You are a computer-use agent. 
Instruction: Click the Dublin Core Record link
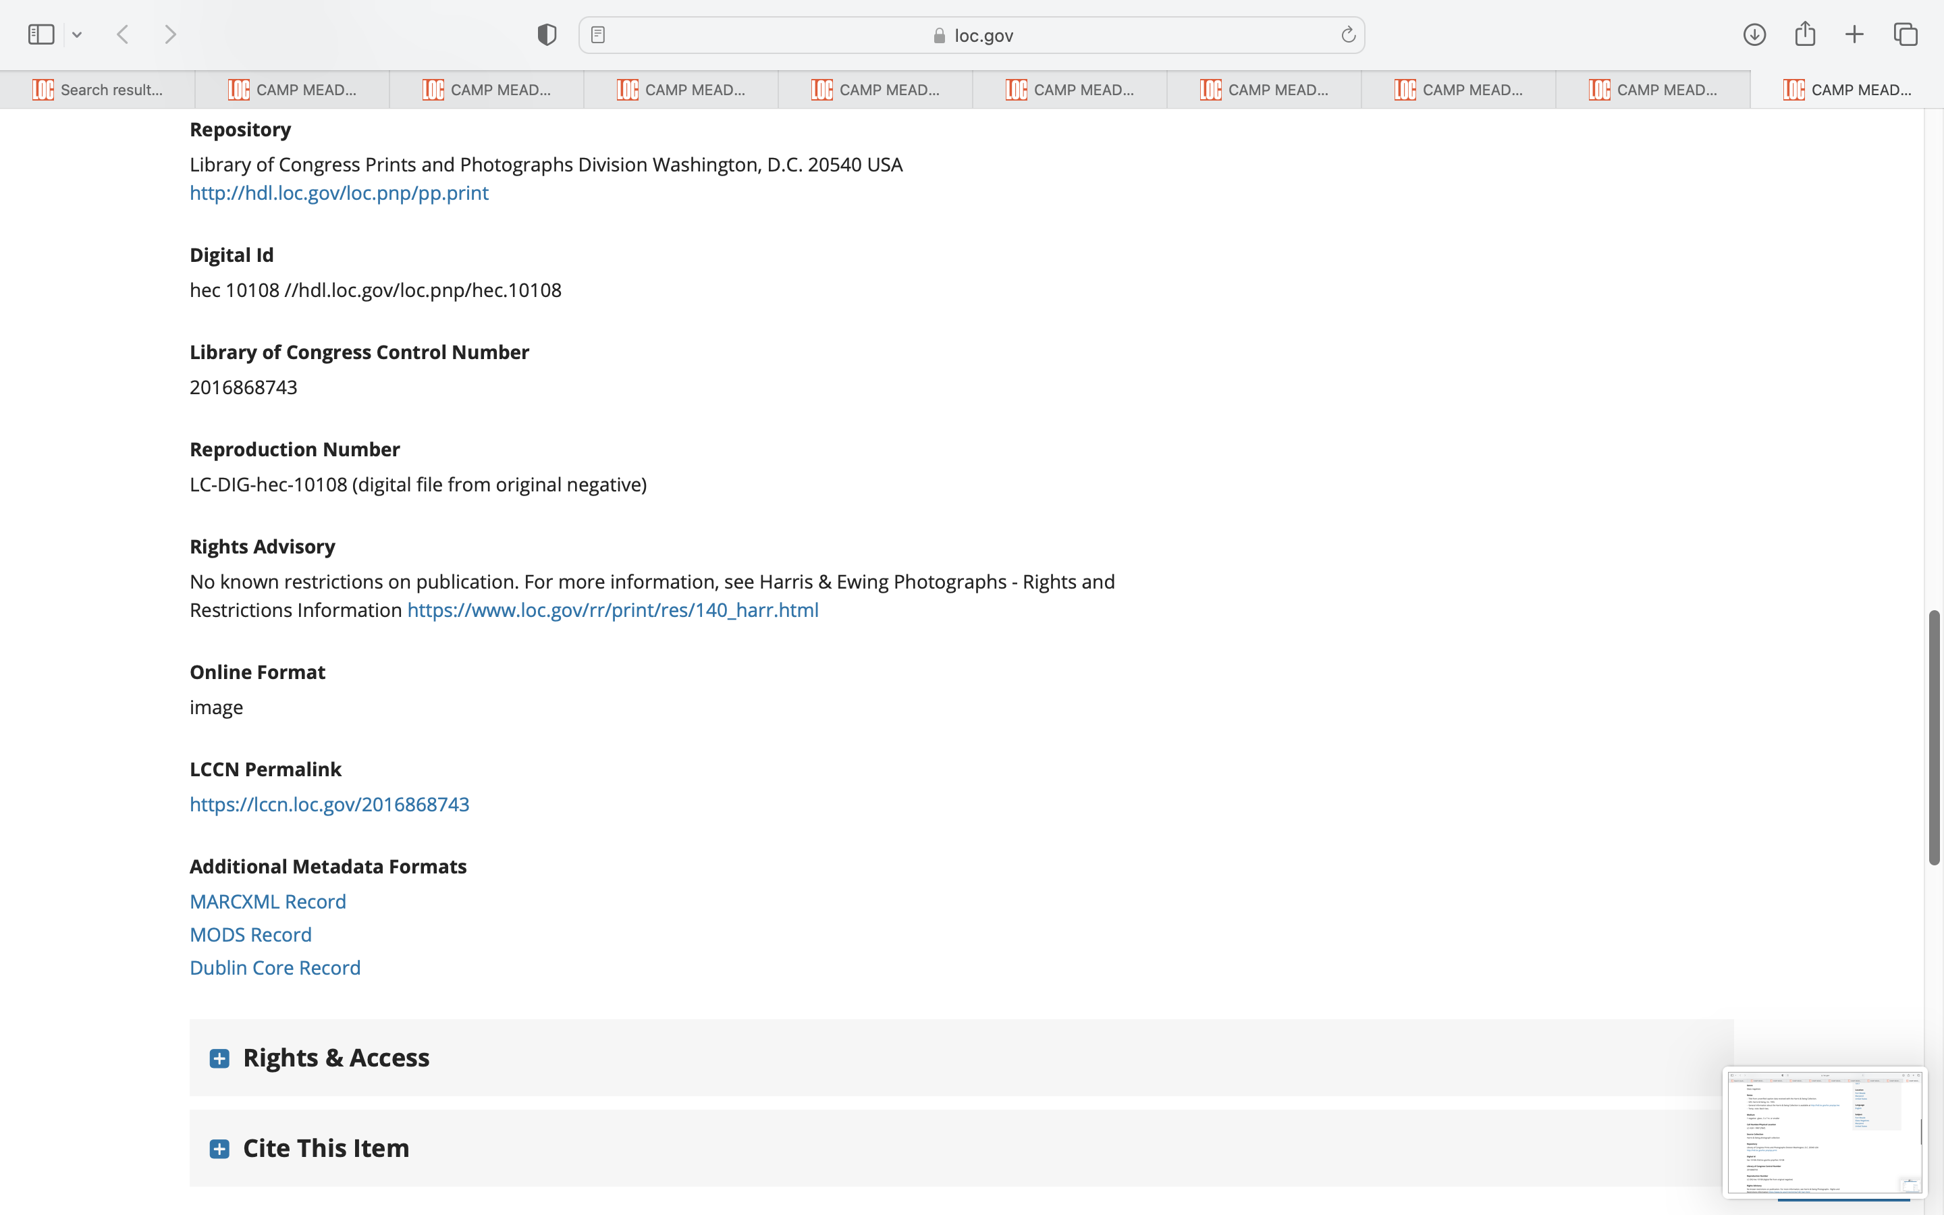point(275,967)
